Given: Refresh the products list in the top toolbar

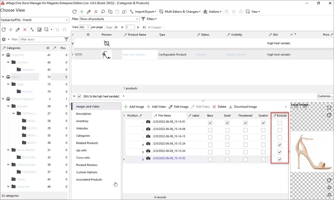Looking at the screenshot, I should [x=74, y=12].
